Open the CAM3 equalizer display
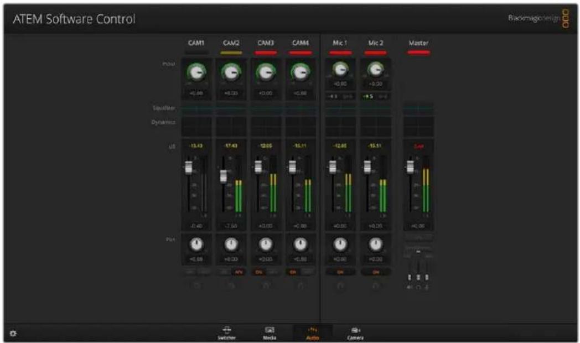This screenshot has height=343, width=580. click(x=266, y=108)
